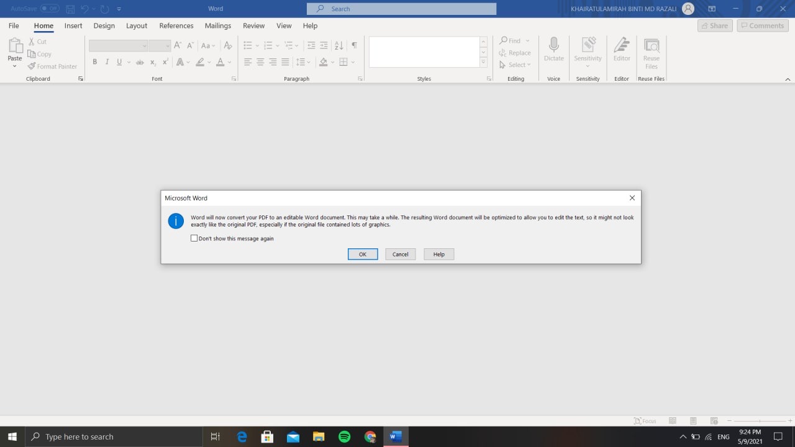Switch to Print Layout view in status bar

click(693, 421)
